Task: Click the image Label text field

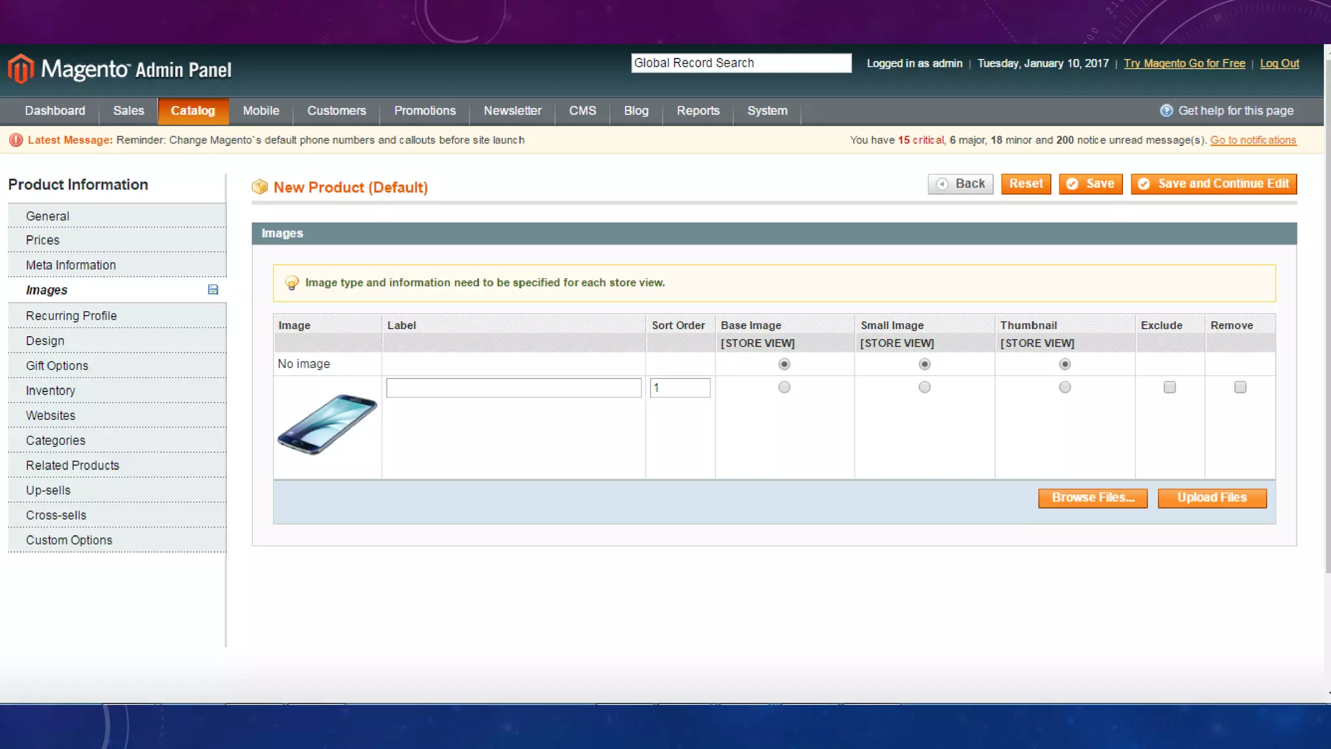Action: pos(513,388)
